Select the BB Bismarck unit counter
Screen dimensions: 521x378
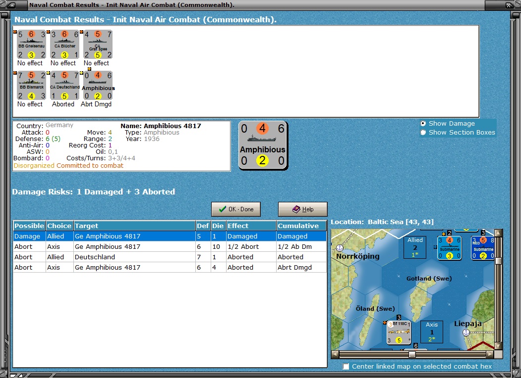[x=31, y=86]
